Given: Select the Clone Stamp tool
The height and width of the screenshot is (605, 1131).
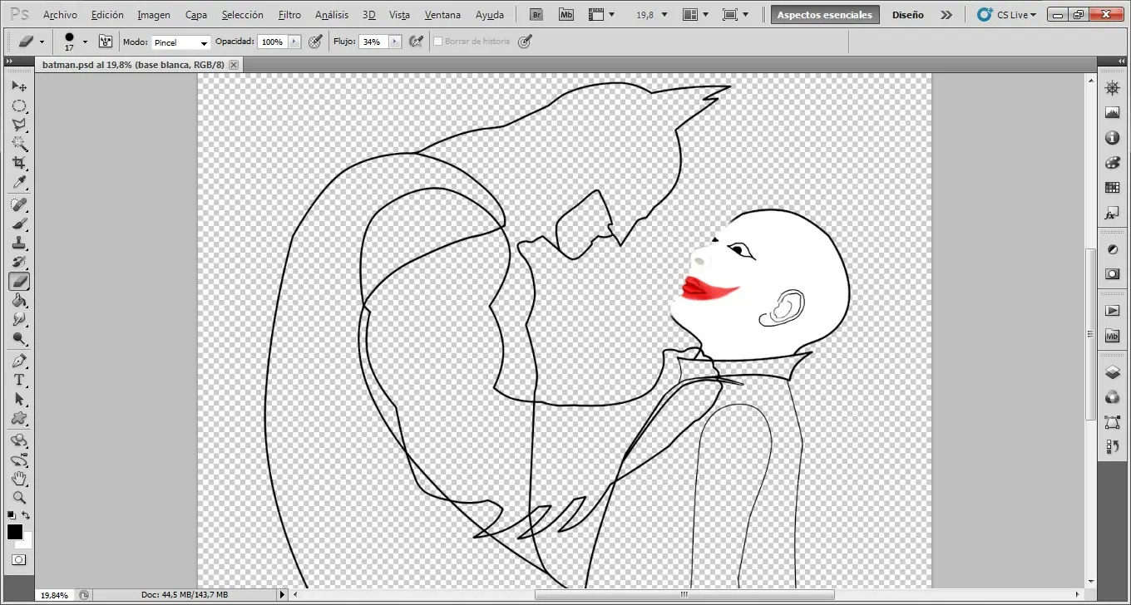Looking at the screenshot, I should 18,243.
